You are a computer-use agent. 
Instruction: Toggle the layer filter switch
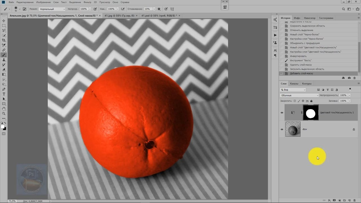click(x=350, y=89)
